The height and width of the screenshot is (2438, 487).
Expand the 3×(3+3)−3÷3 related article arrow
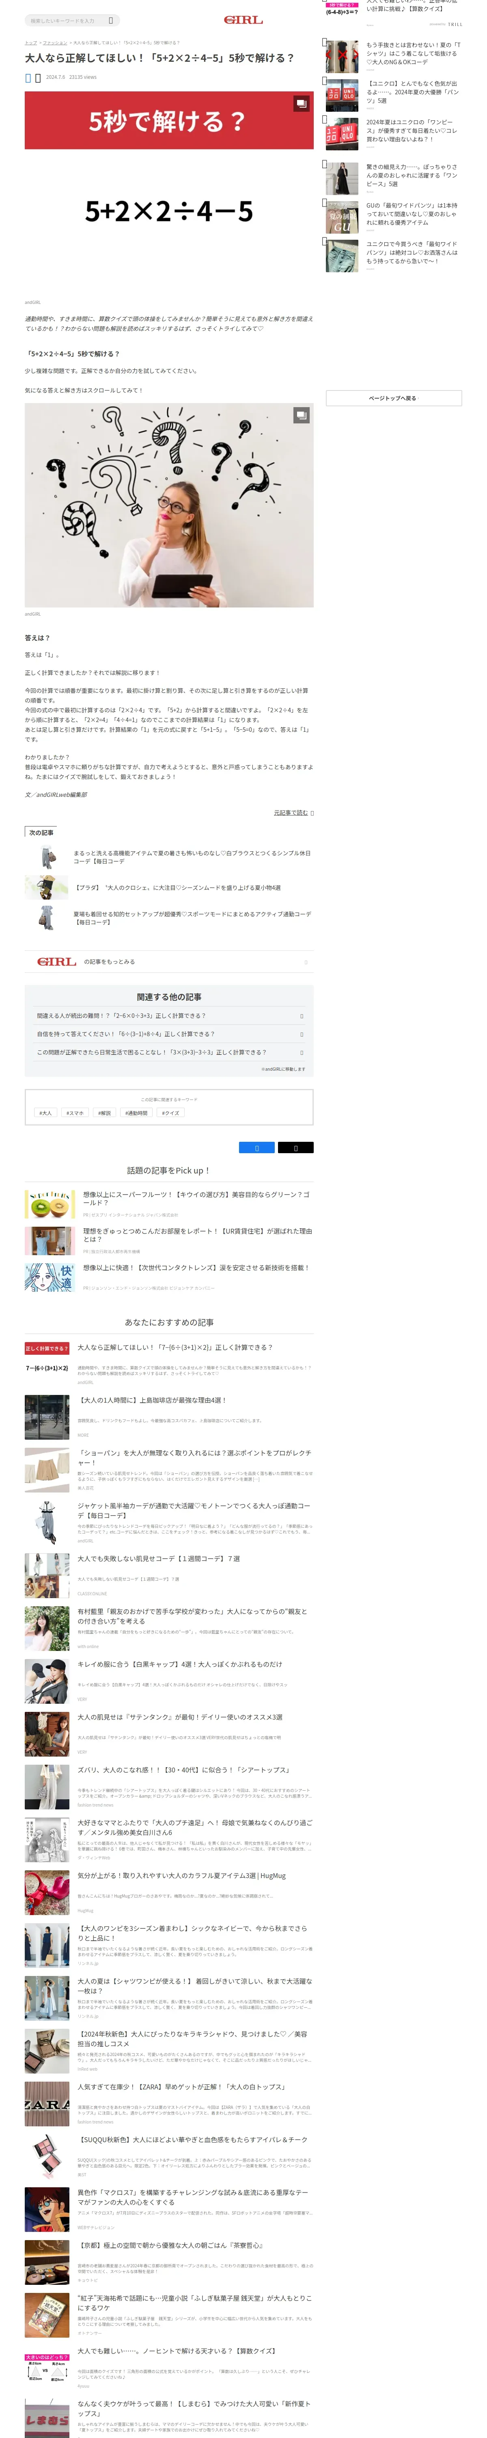pyautogui.click(x=302, y=1052)
